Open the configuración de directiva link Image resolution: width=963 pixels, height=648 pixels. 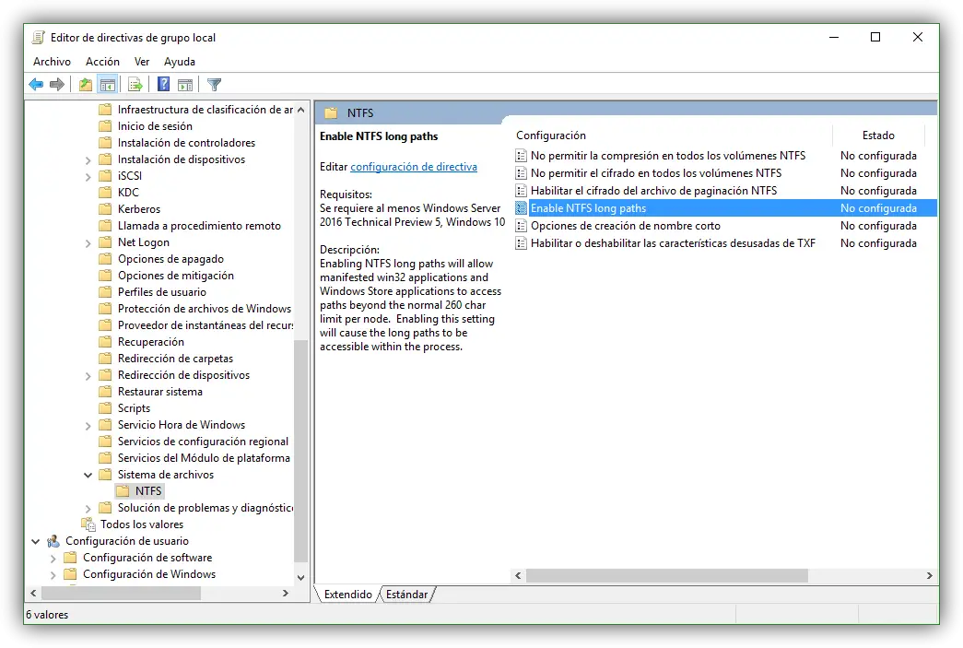tap(414, 167)
